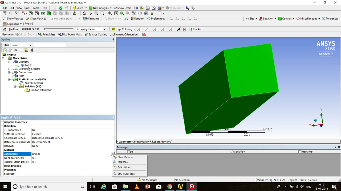Viewport: 341px width, 191px height.
Task: Activate the Body selection filter
Action: (49, 13)
